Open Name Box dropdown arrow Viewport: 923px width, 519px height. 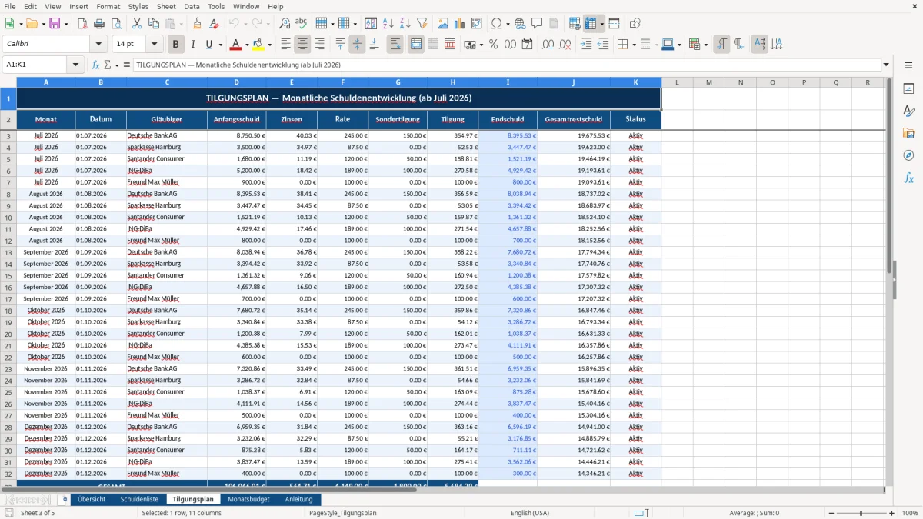77,65
